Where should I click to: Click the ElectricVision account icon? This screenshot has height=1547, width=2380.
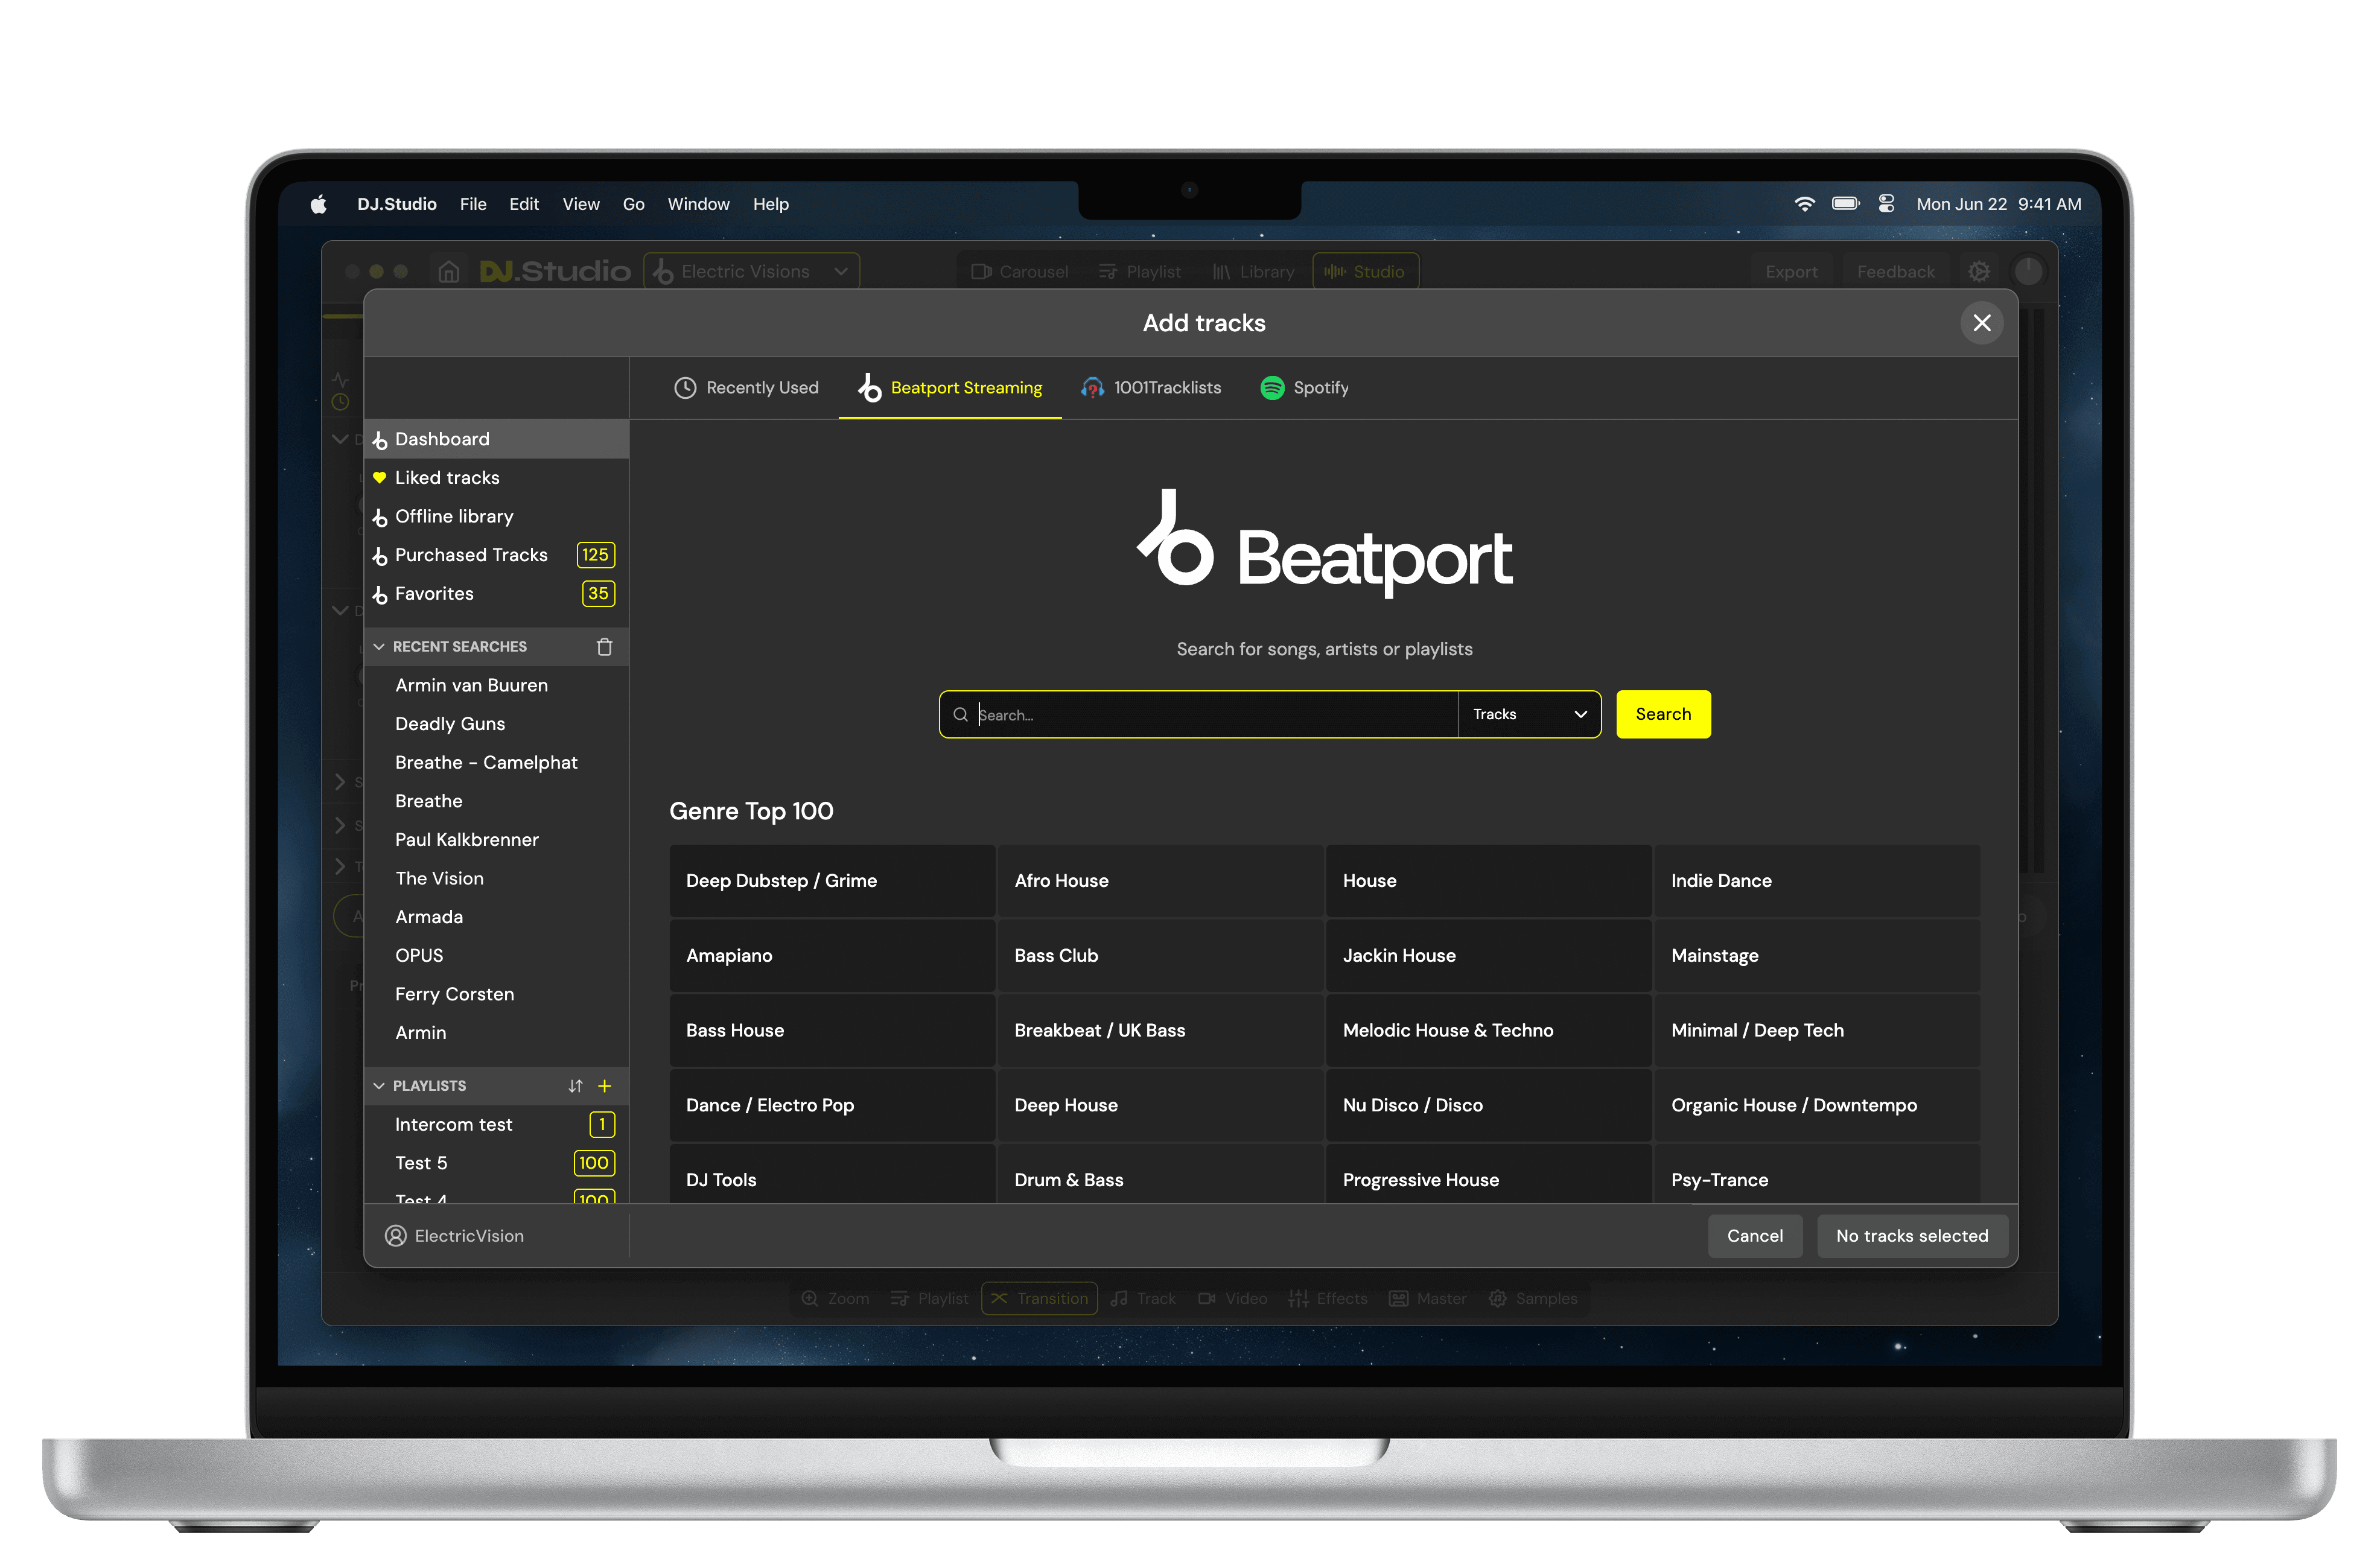[x=396, y=1236]
